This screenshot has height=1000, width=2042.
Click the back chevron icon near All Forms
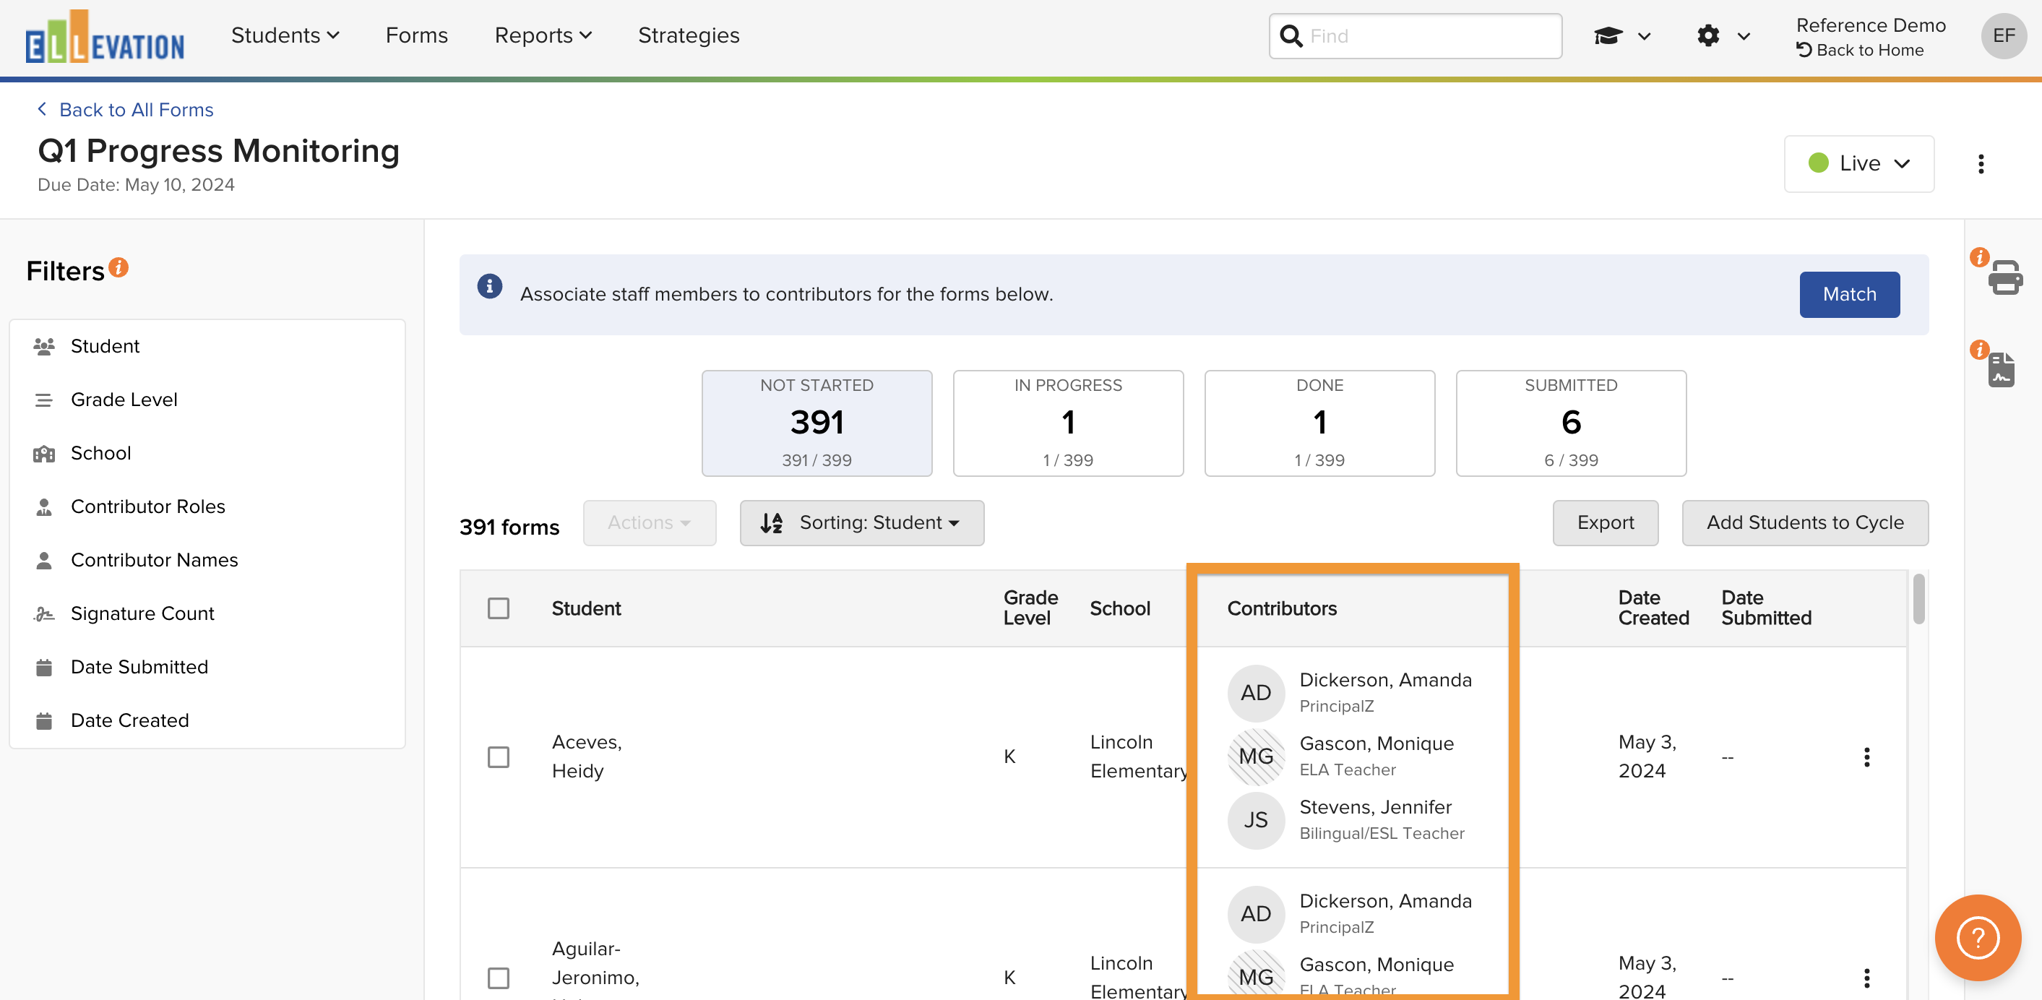pyautogui.click(x=42, y=108)
